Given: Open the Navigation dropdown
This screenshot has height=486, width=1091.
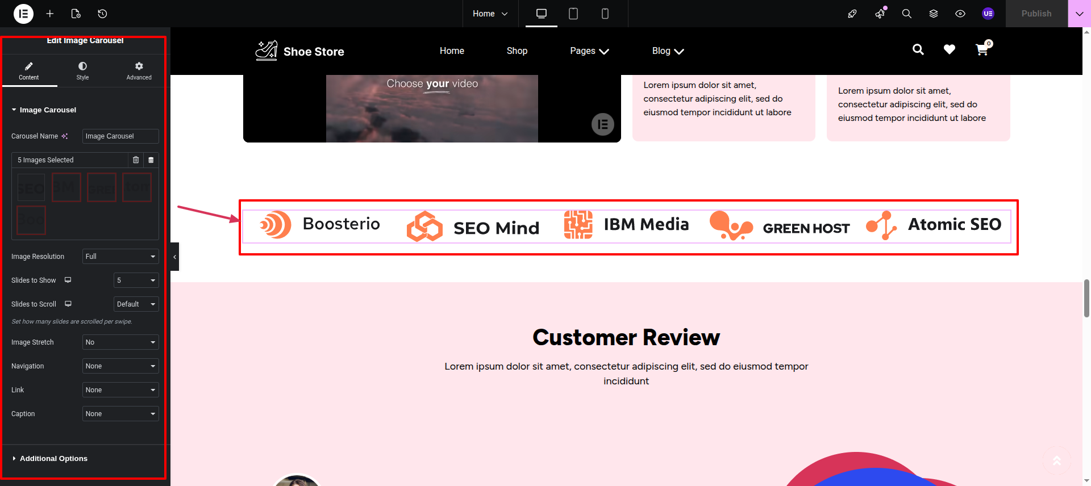Looking at the screenshot, I should point(120,366).
